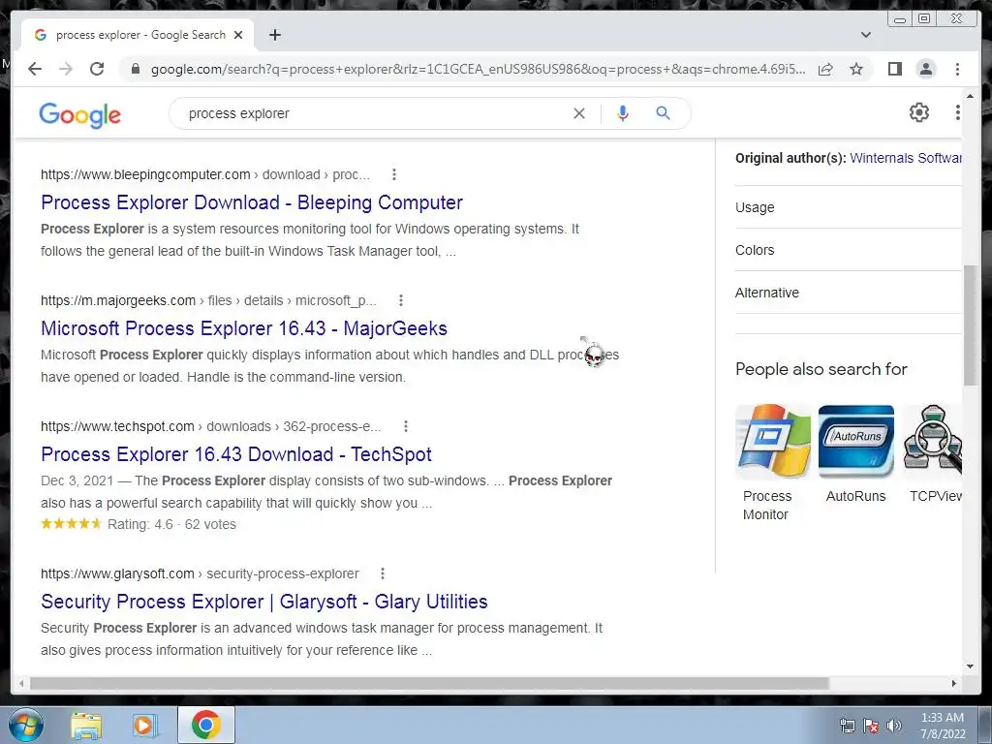Go to Google logo homepage
This screenshot has height=744, width=992.
pos(79,114)
